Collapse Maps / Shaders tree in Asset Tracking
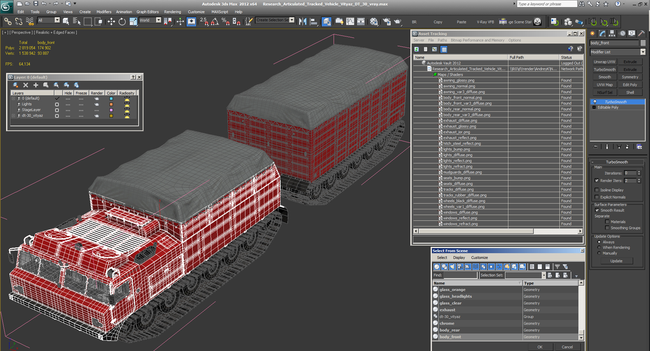The image size is (650, 351). [435, 75]
